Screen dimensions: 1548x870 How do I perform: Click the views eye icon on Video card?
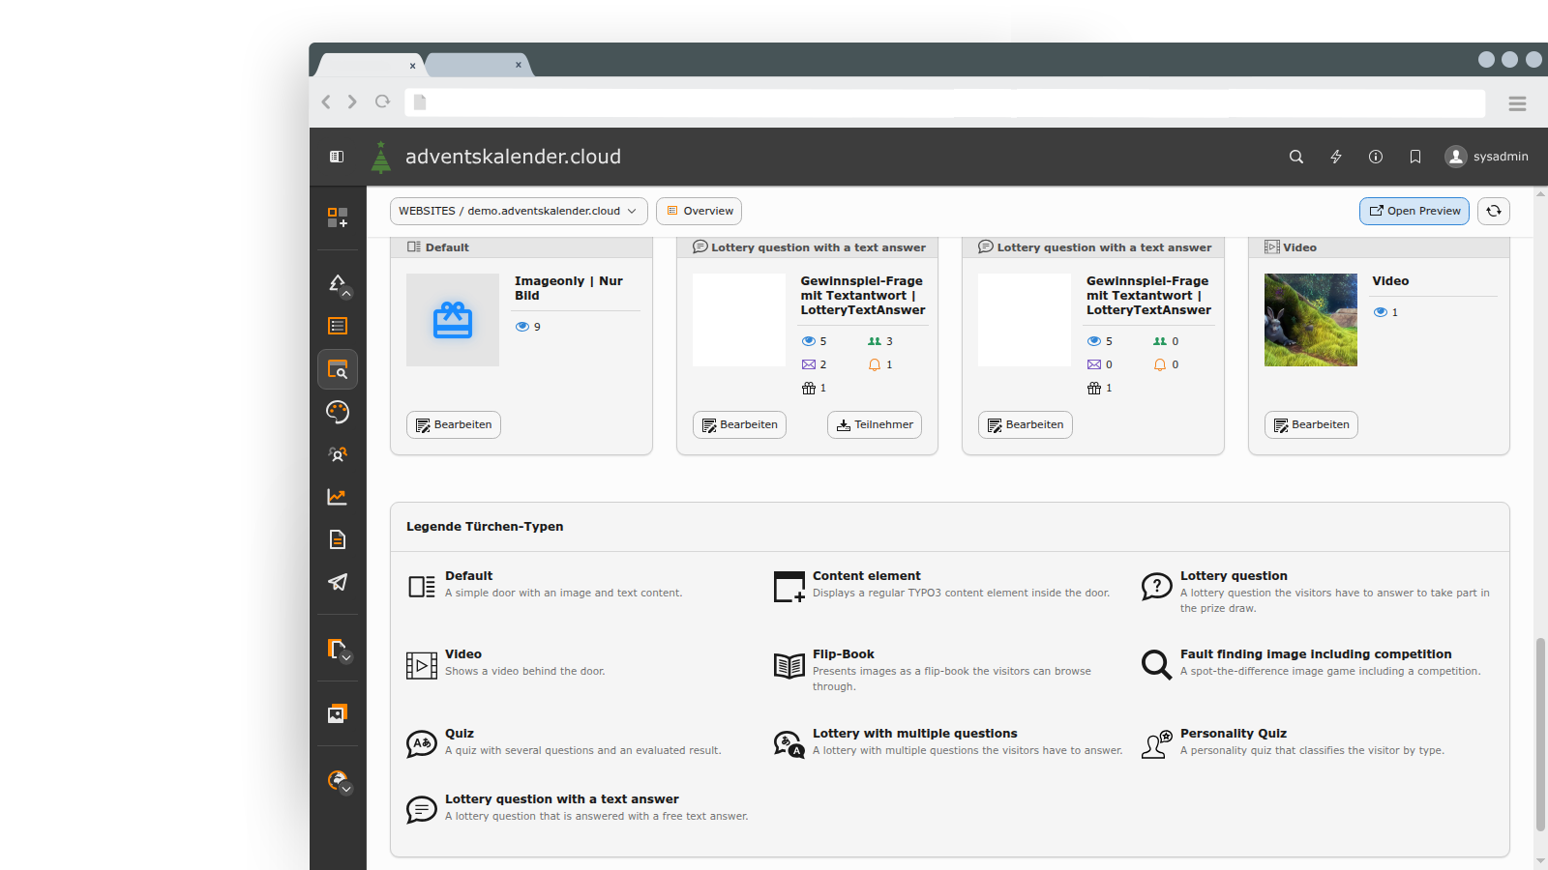point(1381,312)
